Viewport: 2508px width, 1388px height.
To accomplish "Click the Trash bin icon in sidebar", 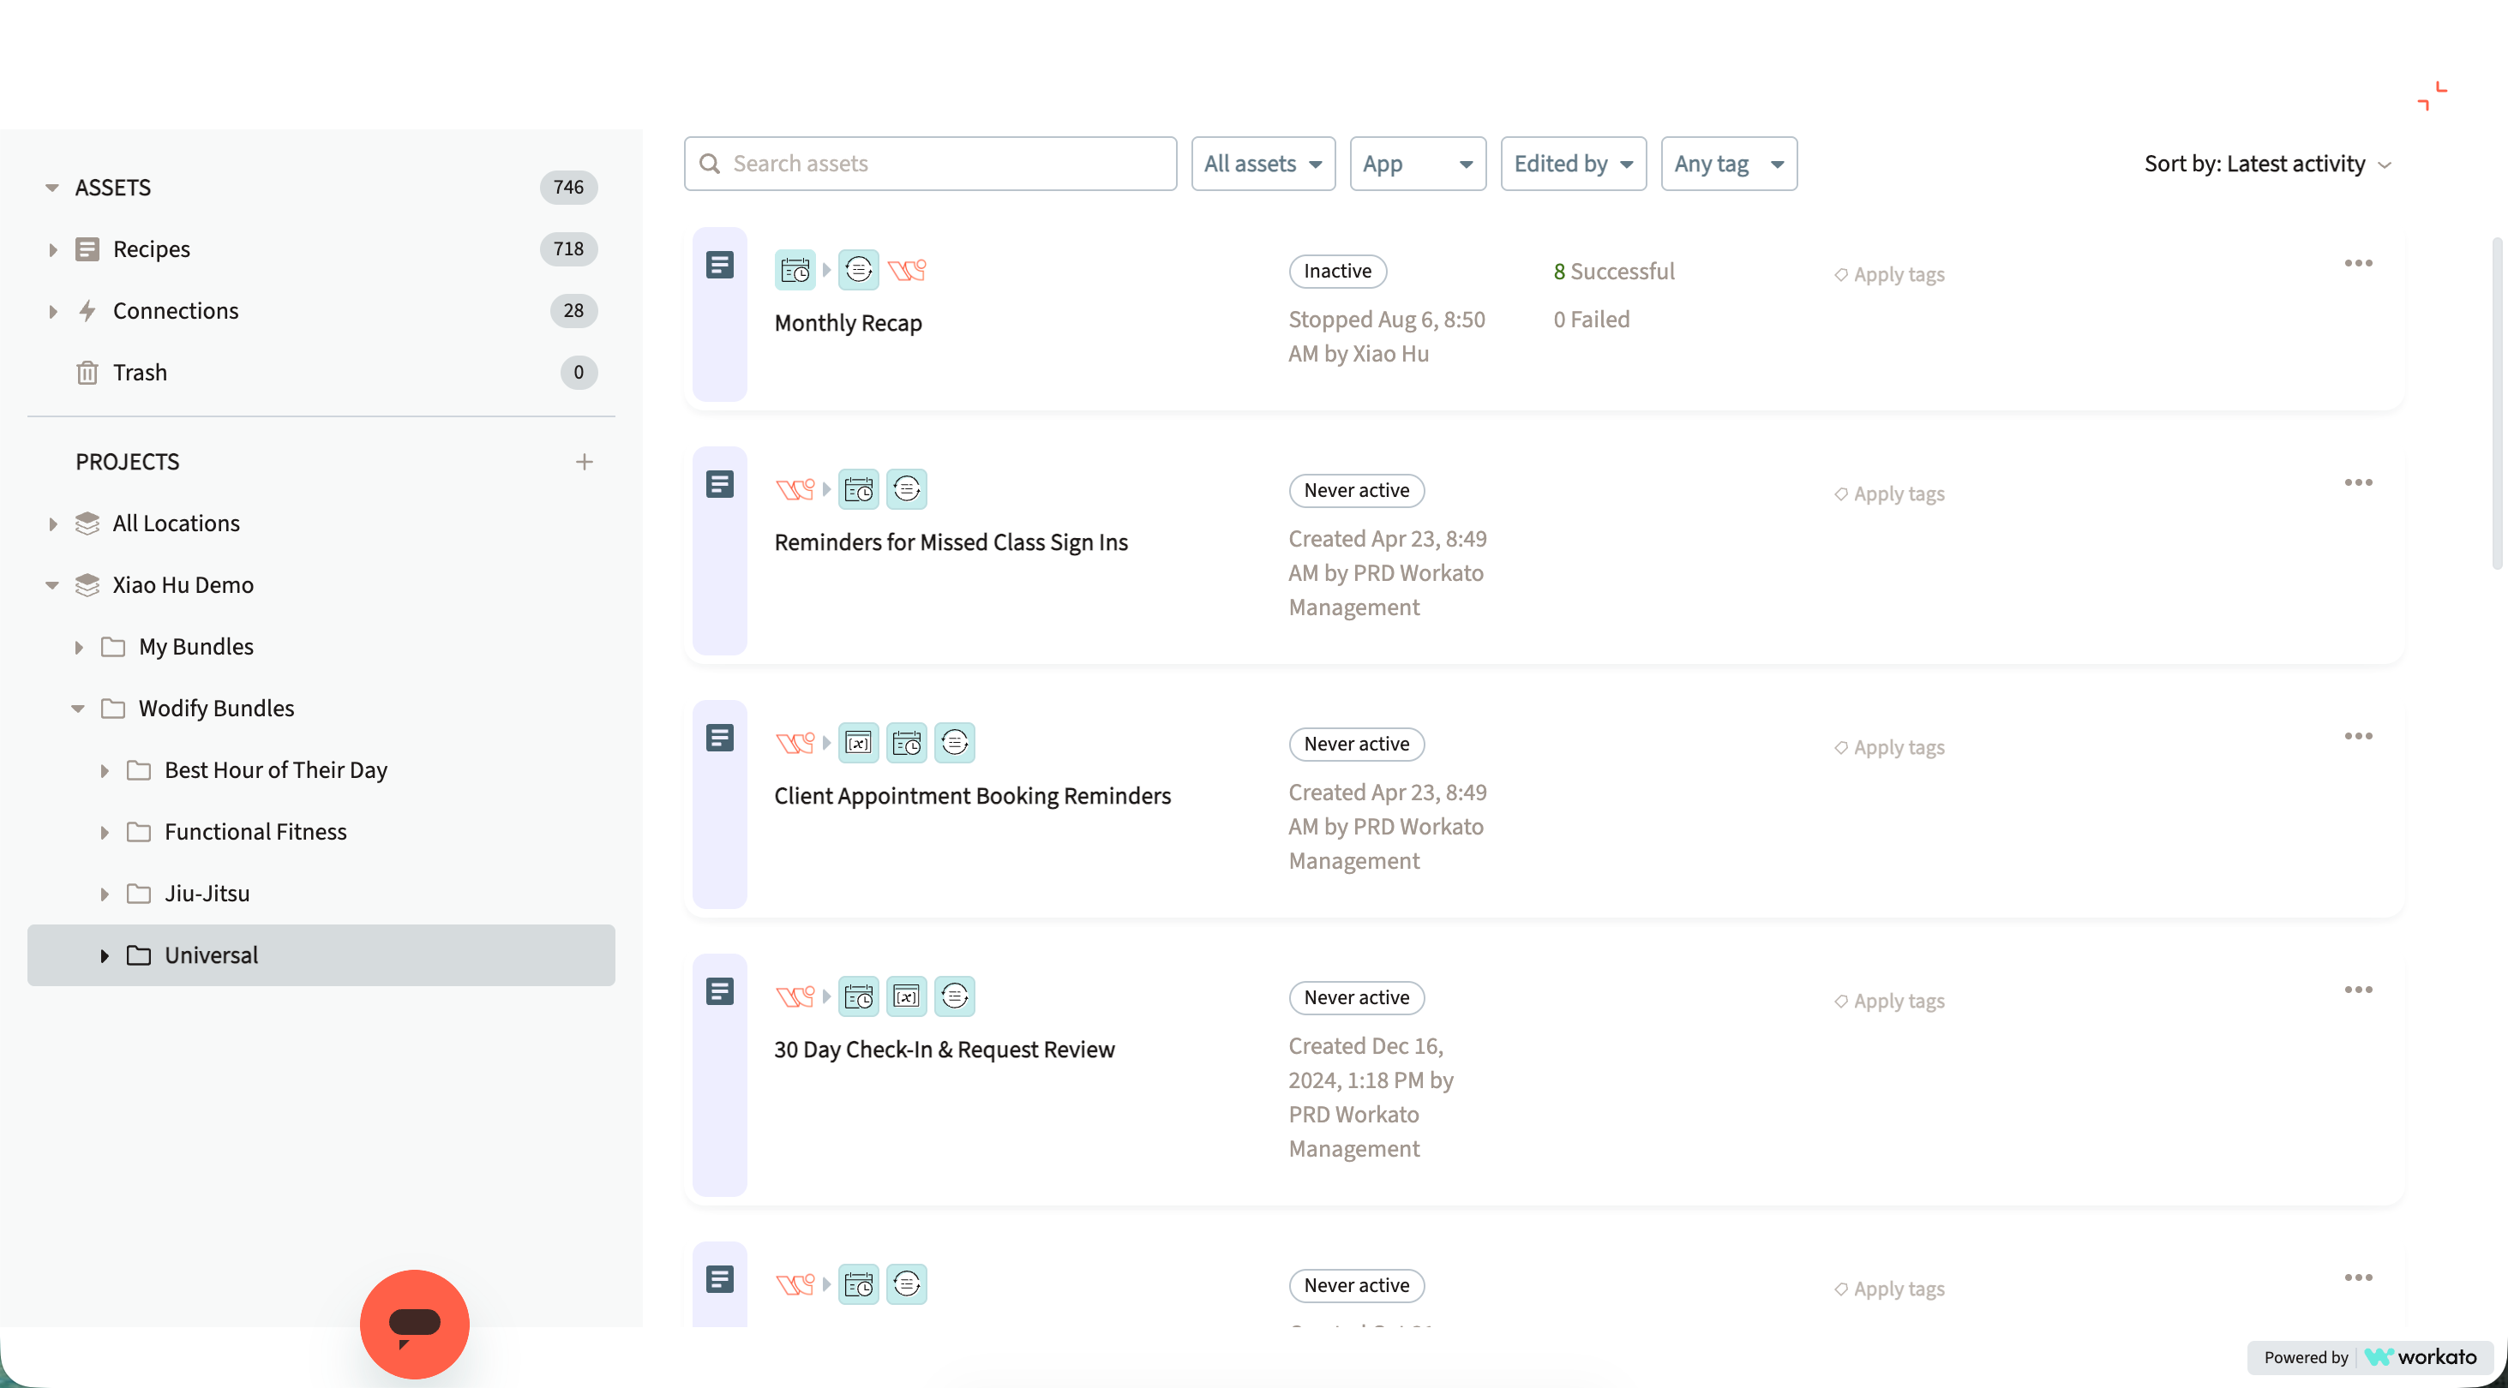I will click(x=87, y=373).
